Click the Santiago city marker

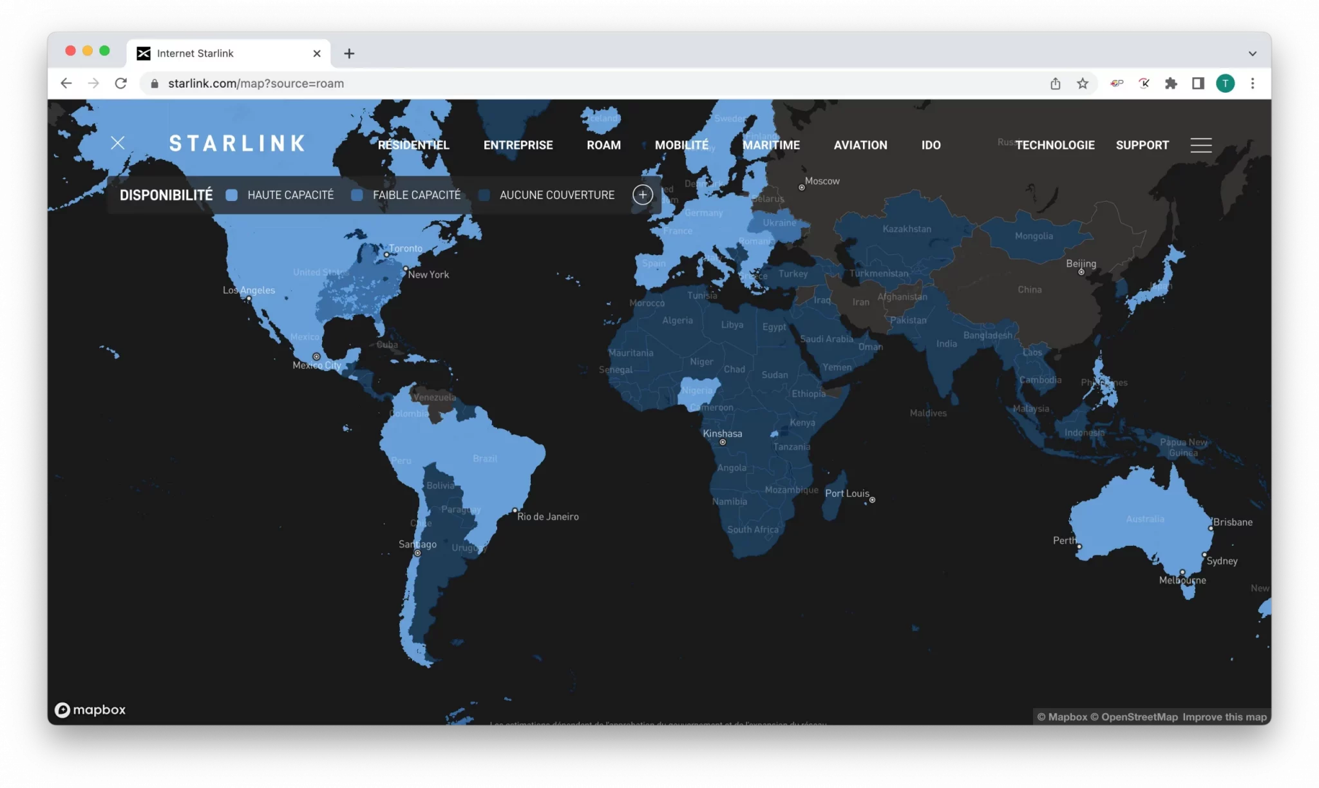pyautogui.click(x=417, y=553)
